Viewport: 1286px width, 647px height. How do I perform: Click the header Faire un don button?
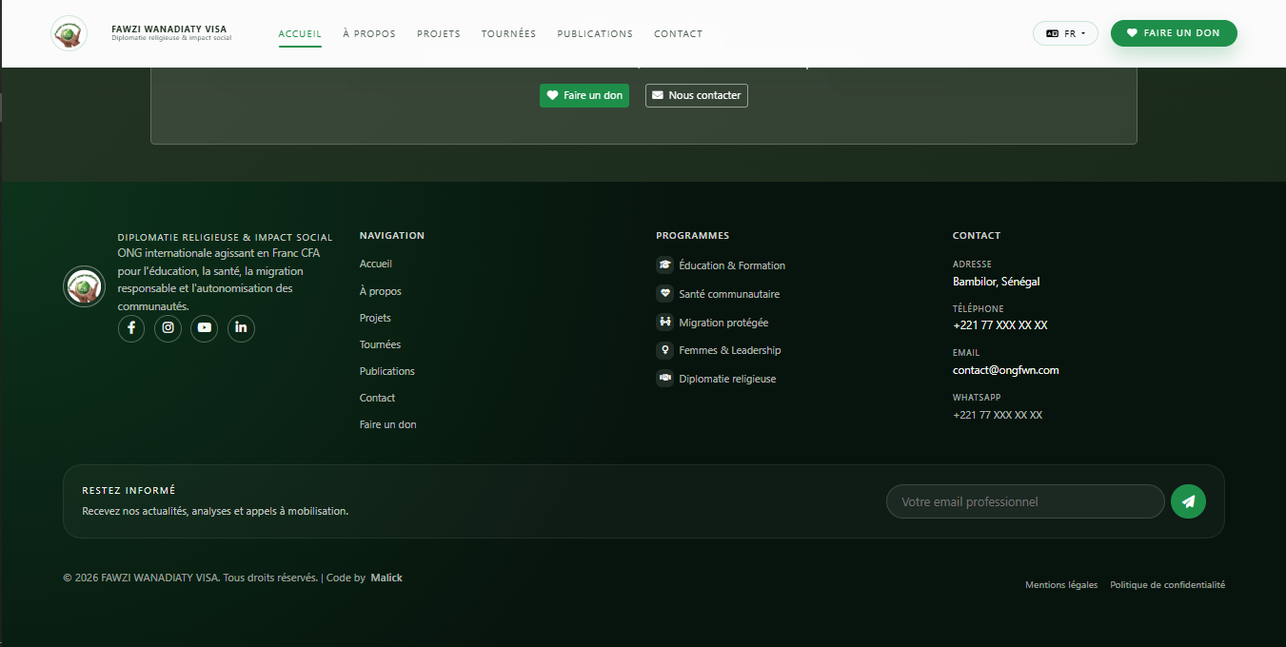point(1174,33)
